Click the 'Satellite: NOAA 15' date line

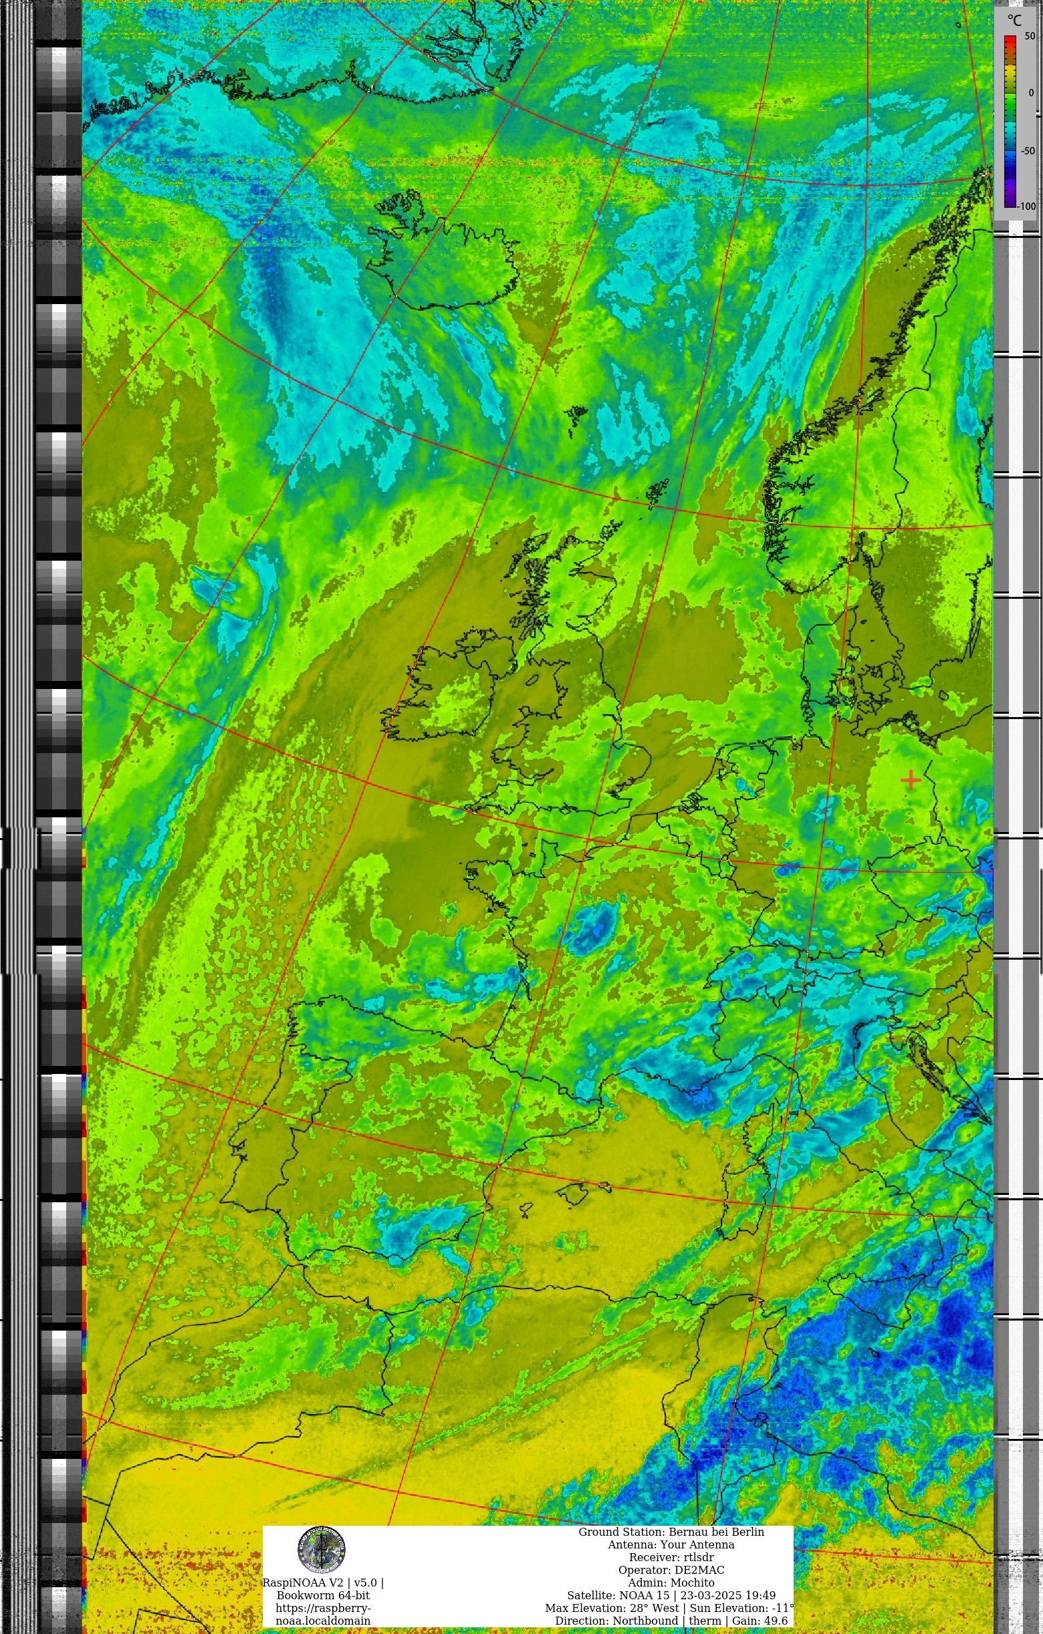click(x=671, y=1596)
